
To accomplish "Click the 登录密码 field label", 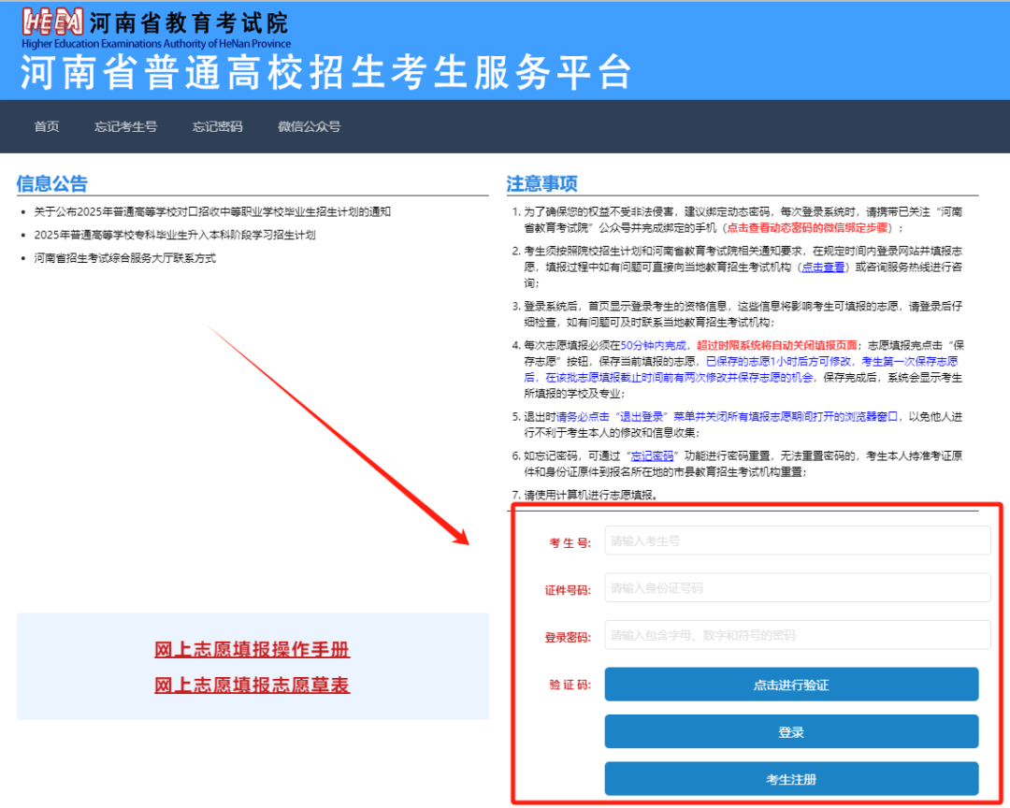I will [568, 638].
